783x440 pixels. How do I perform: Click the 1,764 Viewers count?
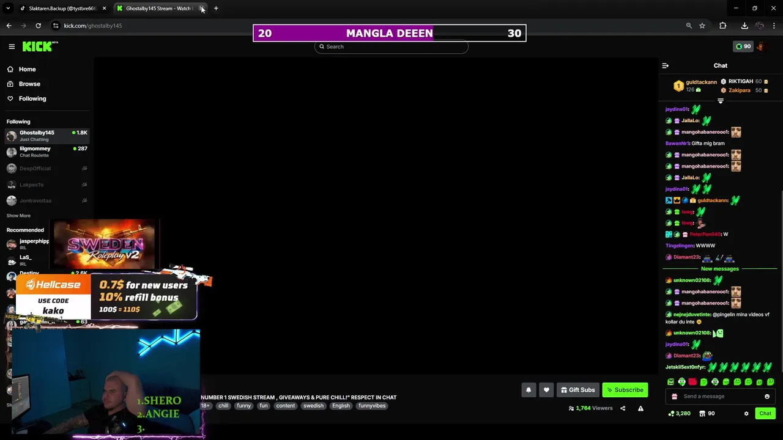tap(590, 408)
